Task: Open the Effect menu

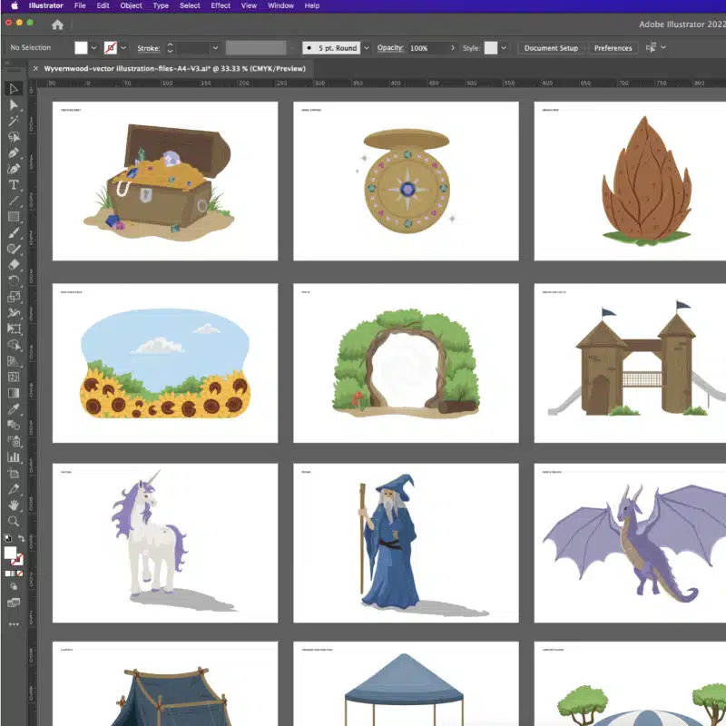Action: (x=221, y=5)
